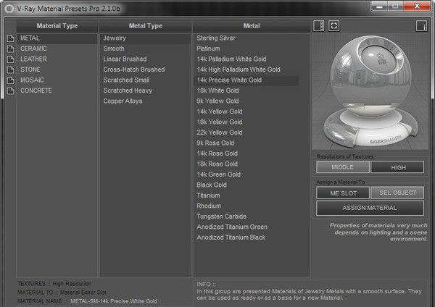Select Sterling Silver metal
Image resolution: width=435 pixels, height=307 pixels.
point(247,38)
